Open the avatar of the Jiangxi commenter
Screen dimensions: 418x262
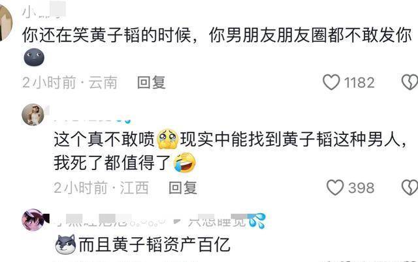33,115
